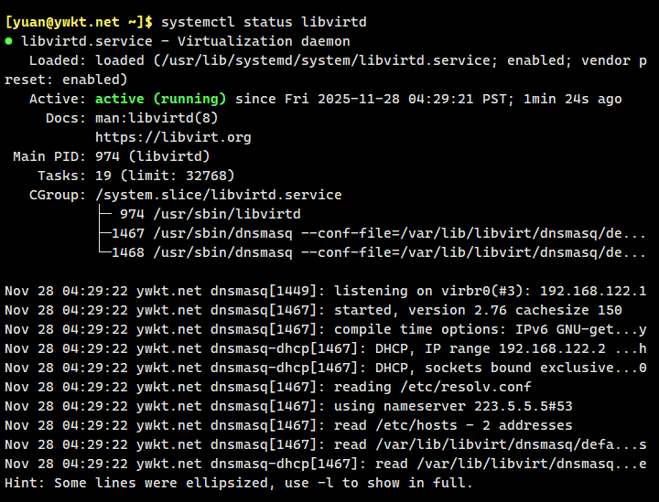The width and height of the screenshot is (659, 502).
Task: Click the 'read /etc/hosts - 2 addresses' line
Action: coord(453,425)
